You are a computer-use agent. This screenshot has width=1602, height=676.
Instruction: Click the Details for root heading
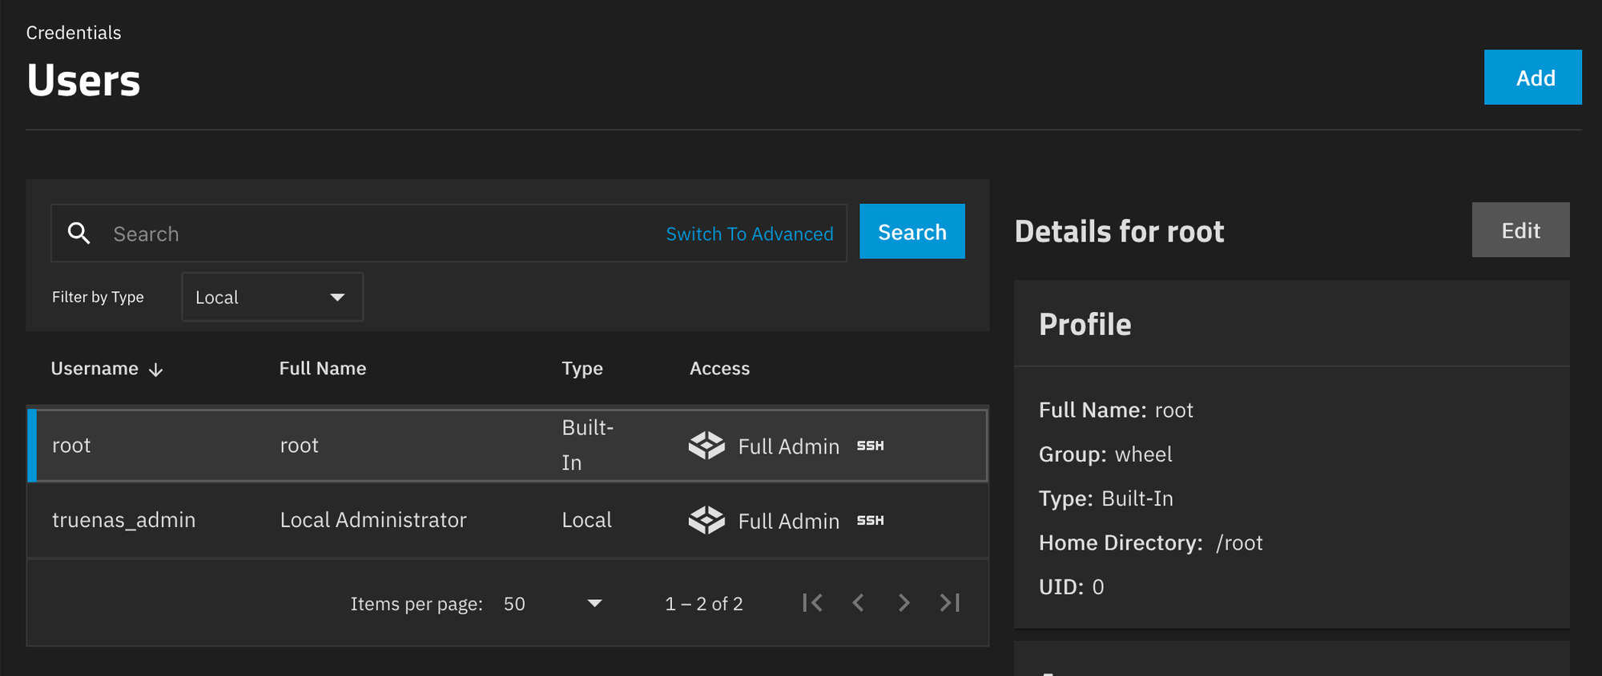click(x=1119, y=231)
